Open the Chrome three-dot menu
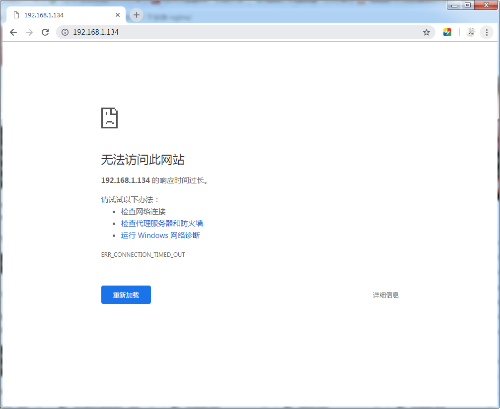Image resolution: width=500 pixels, height=409 pixels. pyautogui.click(x=487, y=32)
